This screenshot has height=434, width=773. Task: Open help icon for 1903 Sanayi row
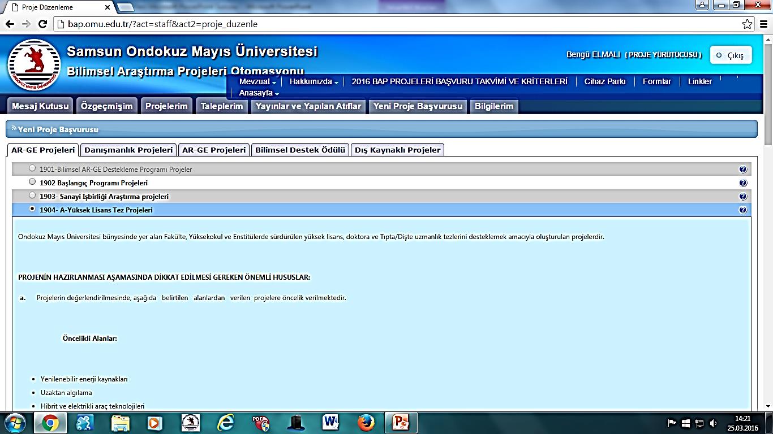pos(743,197)
